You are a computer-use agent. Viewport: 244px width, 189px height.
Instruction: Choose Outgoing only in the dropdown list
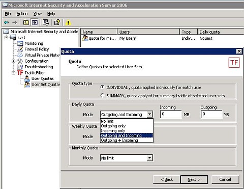point(127,126)
